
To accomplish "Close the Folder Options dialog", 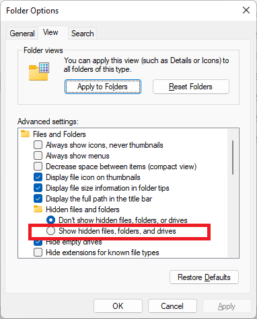I will click(246, 10).
